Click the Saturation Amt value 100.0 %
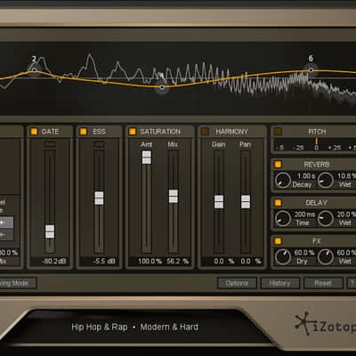The image size is (356, 356). click(x=150, y=261)
